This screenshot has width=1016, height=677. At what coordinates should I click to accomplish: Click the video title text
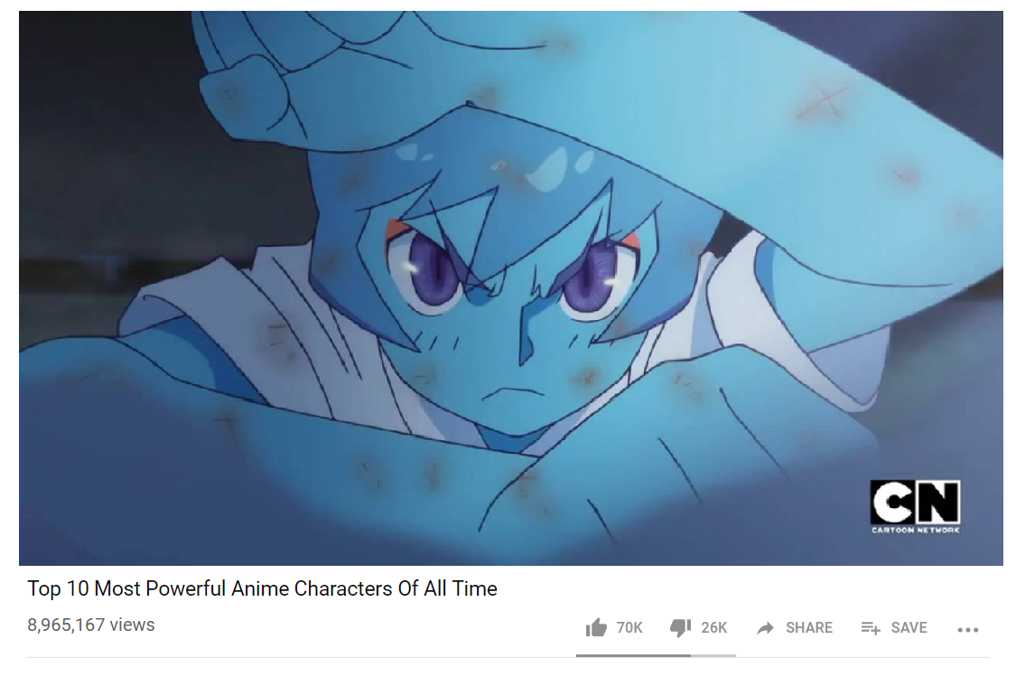click(262, 588)
